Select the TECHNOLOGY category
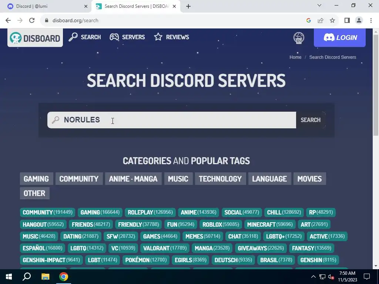Screen dimensions: 379x284 pyautogui.click(x=220, y=179)
